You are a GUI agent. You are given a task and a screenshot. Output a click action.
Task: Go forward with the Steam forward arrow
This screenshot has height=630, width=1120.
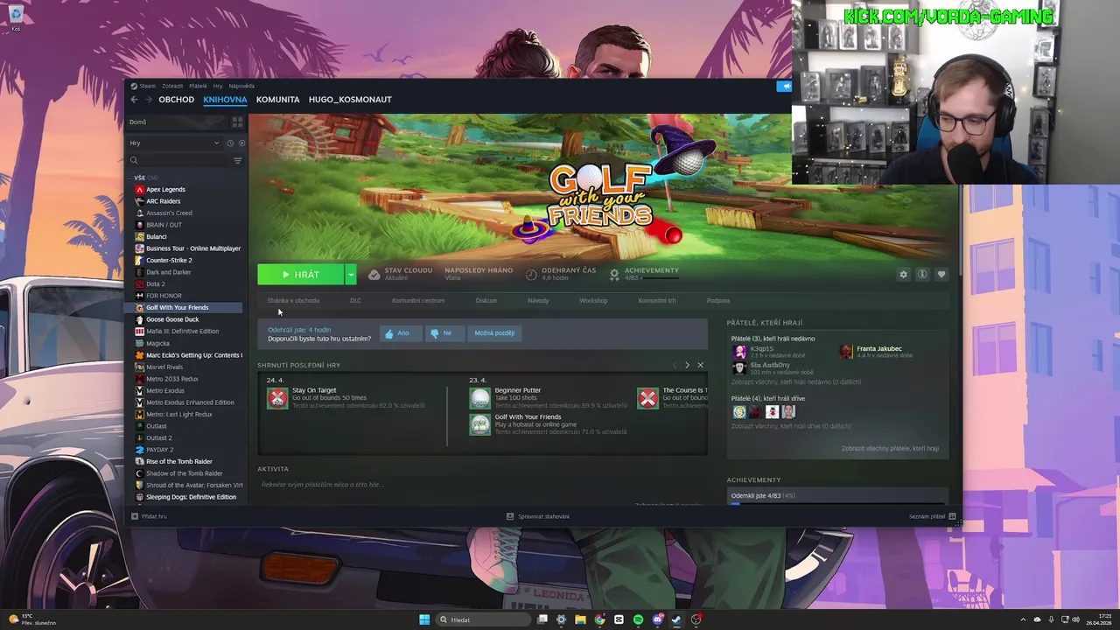click(x=148, y=100)
